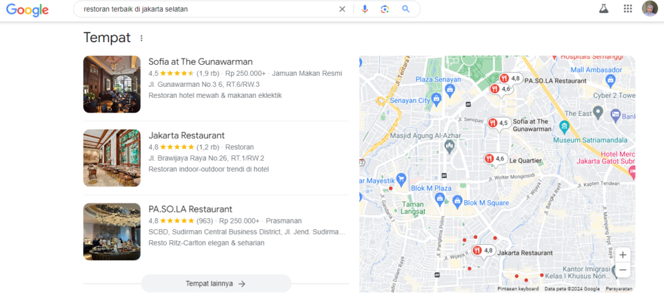This screenshot has height=307, width=664.
Task: Click the Resto Ritz-Carlton elegan & seharian text
Action: [x=207, y=243]
